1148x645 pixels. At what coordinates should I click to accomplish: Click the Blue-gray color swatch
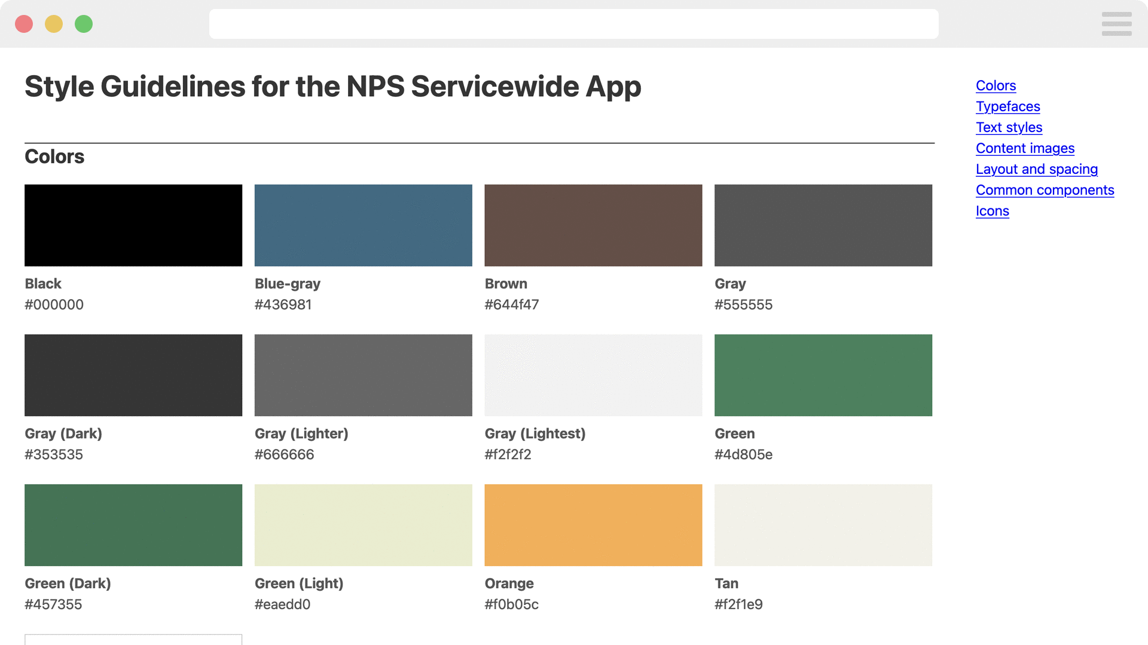[363, 225]
